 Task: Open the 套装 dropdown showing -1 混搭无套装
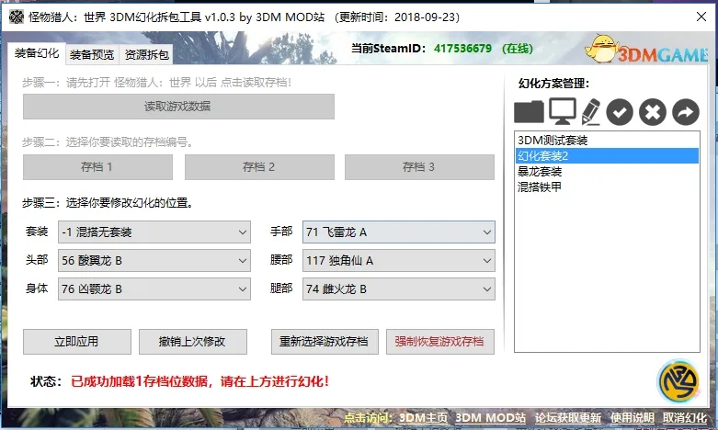pos(154,232)
